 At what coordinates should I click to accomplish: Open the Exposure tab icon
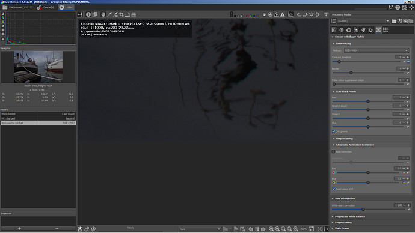pyautogui.click(x=334, y=30)
